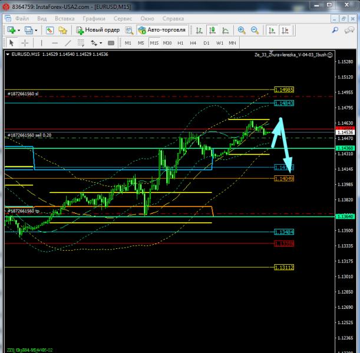Draw a trendline with the line tool

click(69, 43)
